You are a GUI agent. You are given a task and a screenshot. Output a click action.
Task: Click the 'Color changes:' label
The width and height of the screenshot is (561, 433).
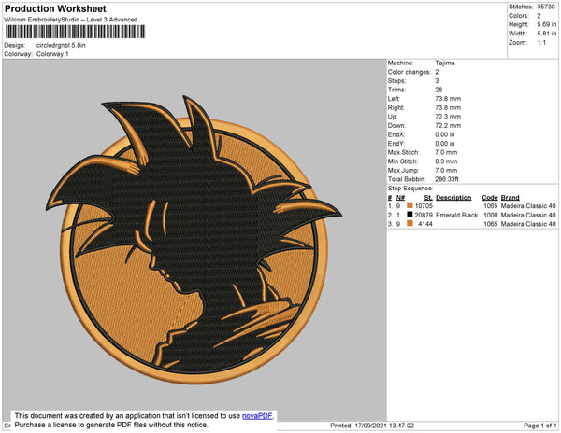pyautogui.click(x=410, y=72)
